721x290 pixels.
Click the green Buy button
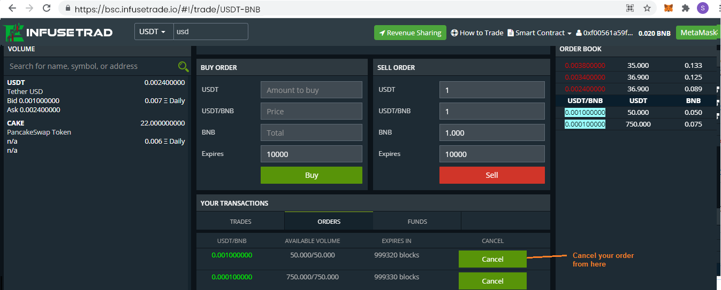coord(312,175)
